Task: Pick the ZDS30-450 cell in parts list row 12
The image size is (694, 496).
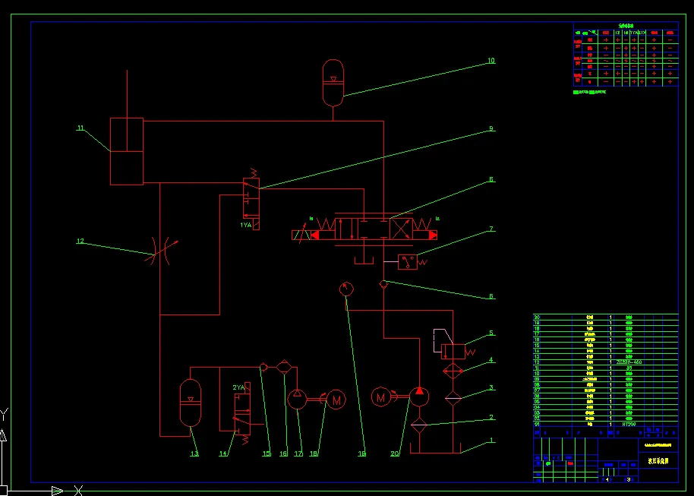Action: tap(629, 362)
